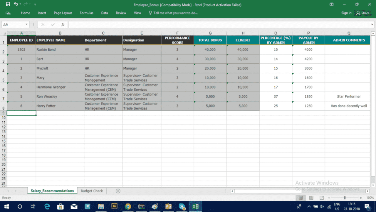The height and width of the screenshot is (212, 376).
Task: Expand the Undo history dropdown arrow
Action: pyautogui.click(x=20, y=4)
